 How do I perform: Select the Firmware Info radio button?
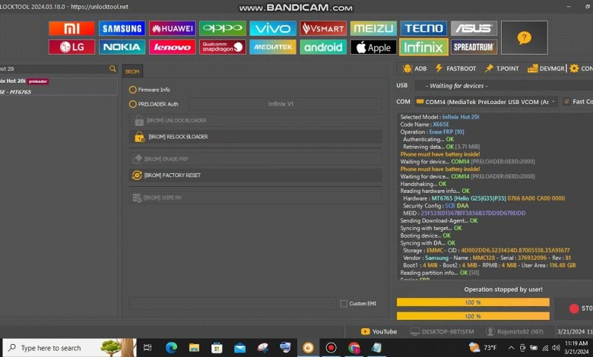[133, 90]
